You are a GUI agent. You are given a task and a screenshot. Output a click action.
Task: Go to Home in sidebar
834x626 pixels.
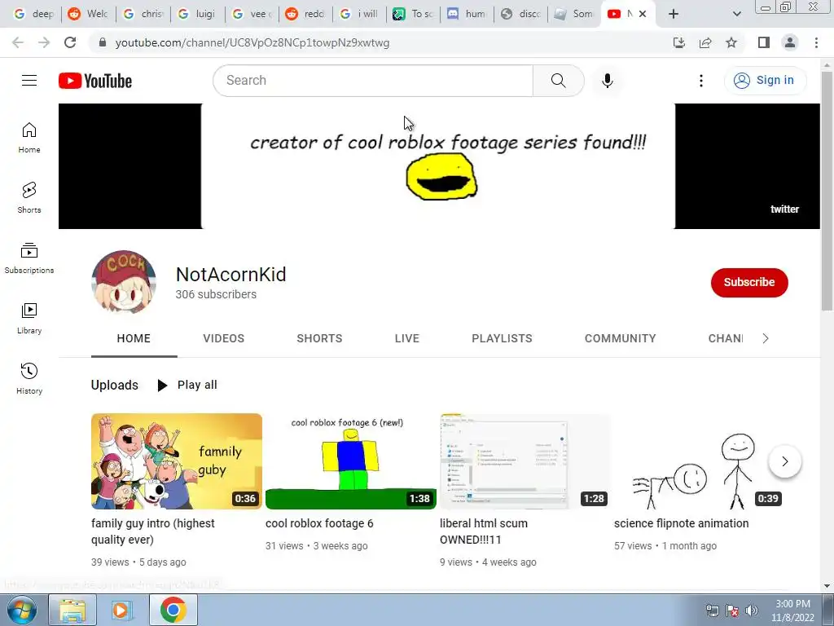click(29, 137)
